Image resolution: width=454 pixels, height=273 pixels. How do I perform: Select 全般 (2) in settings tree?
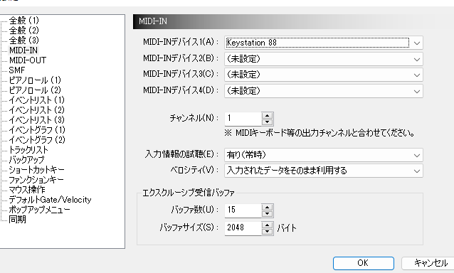coord(23,31)
